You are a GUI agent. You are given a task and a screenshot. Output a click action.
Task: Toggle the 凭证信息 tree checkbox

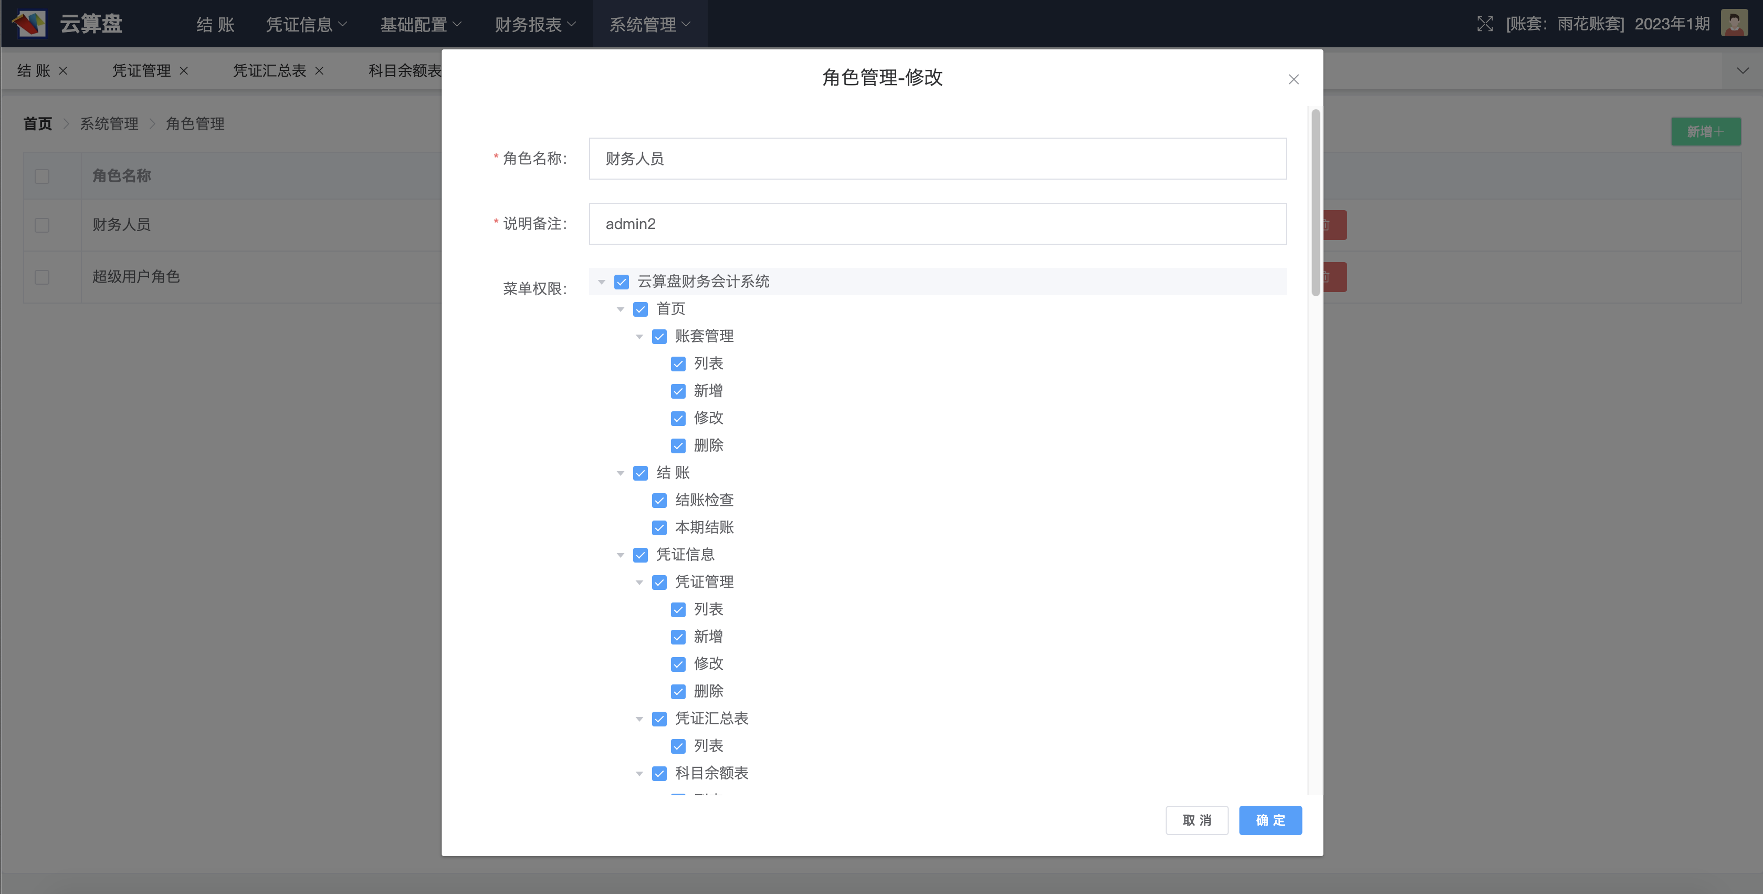(641, 555)
